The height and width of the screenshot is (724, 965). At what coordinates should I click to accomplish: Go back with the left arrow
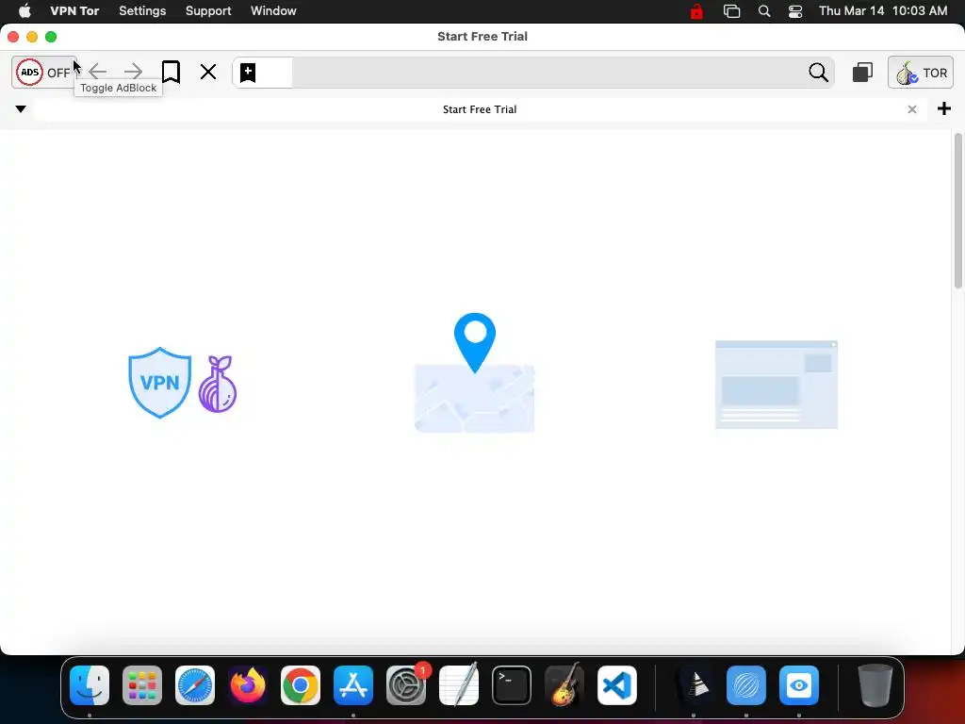click(x=98, y=72)
